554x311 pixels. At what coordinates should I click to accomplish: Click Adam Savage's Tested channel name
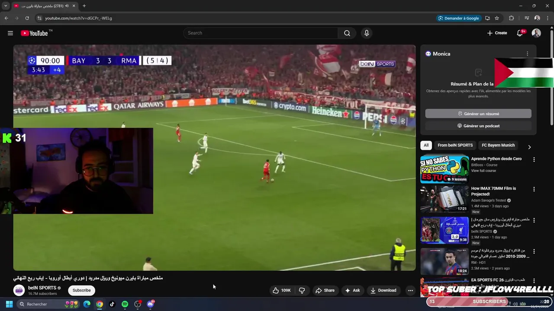[488, 200]
